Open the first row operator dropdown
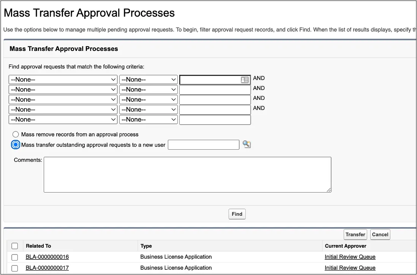417x275 pixels. pyautogui.click(x=148, y=79)
